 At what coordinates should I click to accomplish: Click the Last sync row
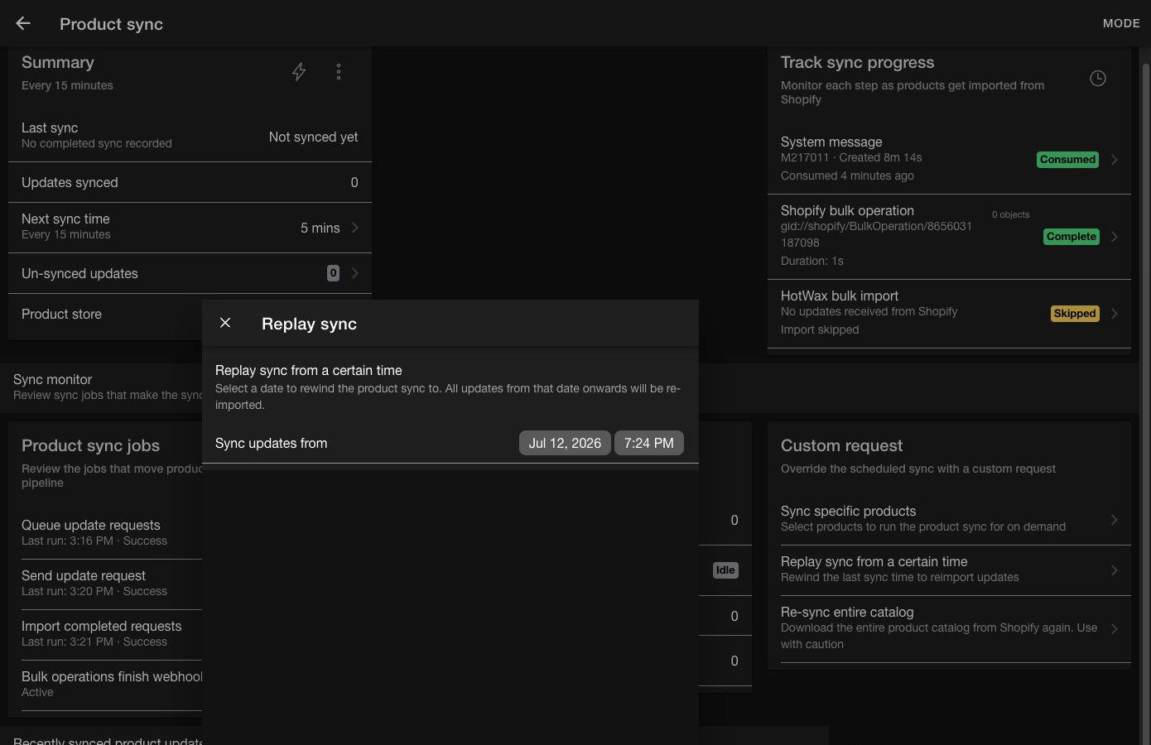[x=190, y=137]
